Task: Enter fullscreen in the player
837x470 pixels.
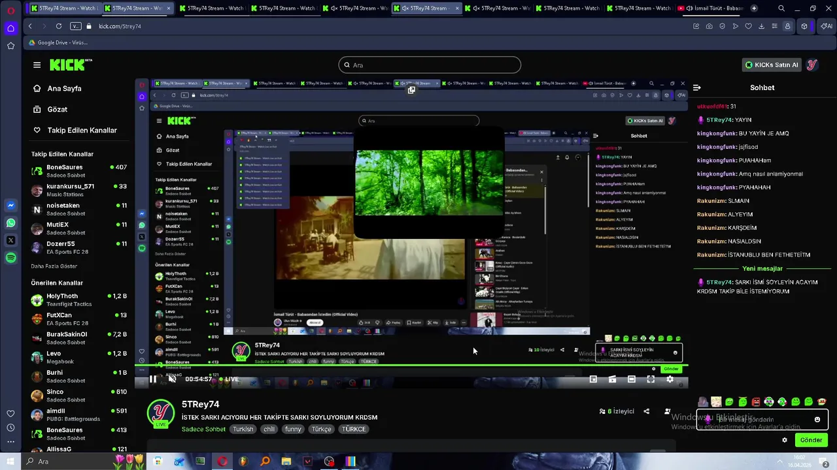Action: [651, 379]
